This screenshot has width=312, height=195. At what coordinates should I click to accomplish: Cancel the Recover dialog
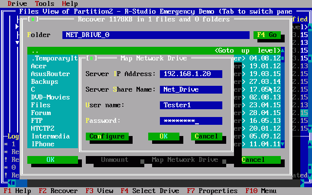tap(261, 160)
